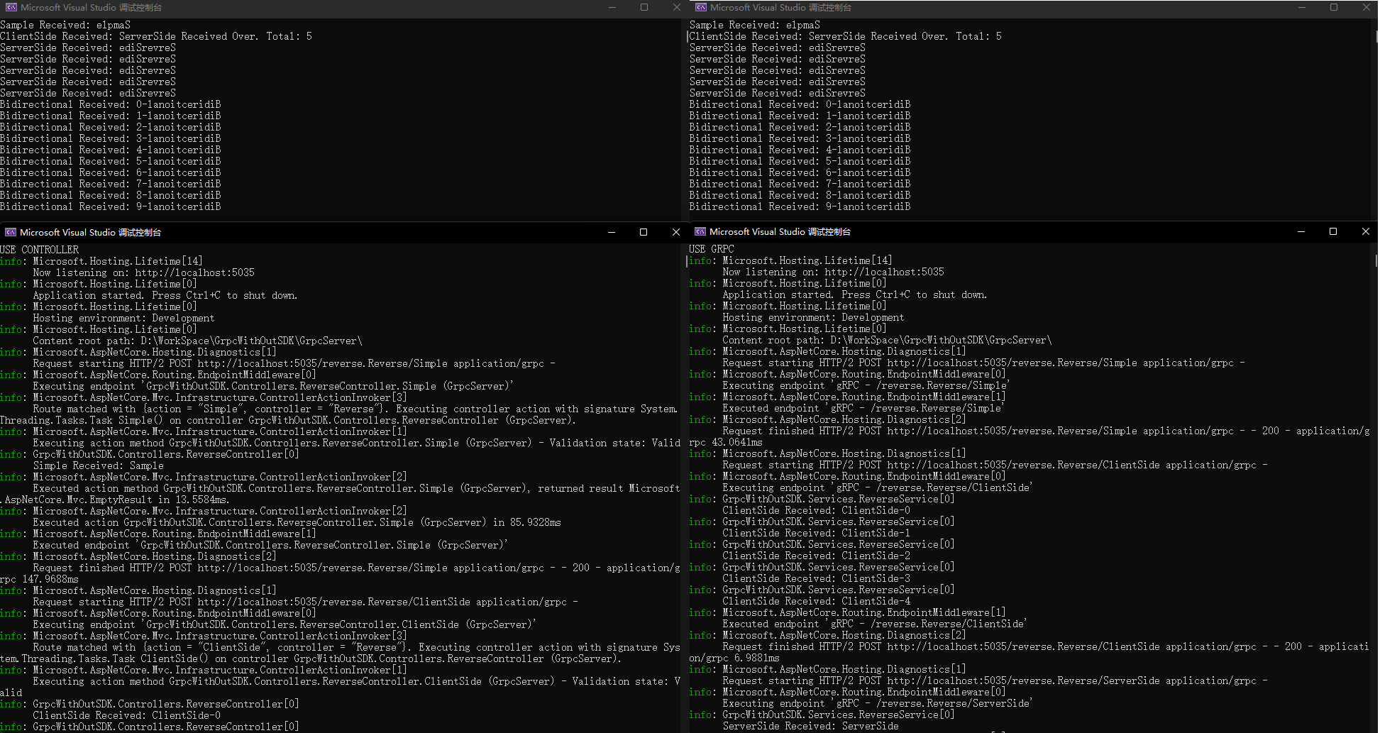The image size is (1380, 733).
Task: Click 'Application started' line in USE GRPC console
Action: 854,294
